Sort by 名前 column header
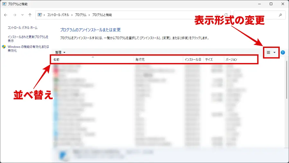This screenshot has width=289, height=163. (x=92, y=59)
